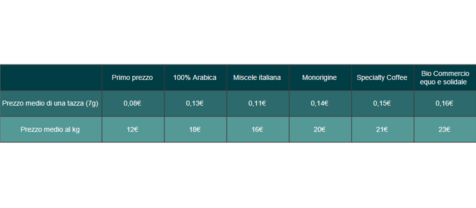Select the Primo prezzo column header
476x208 pixels.
point(133,78)
